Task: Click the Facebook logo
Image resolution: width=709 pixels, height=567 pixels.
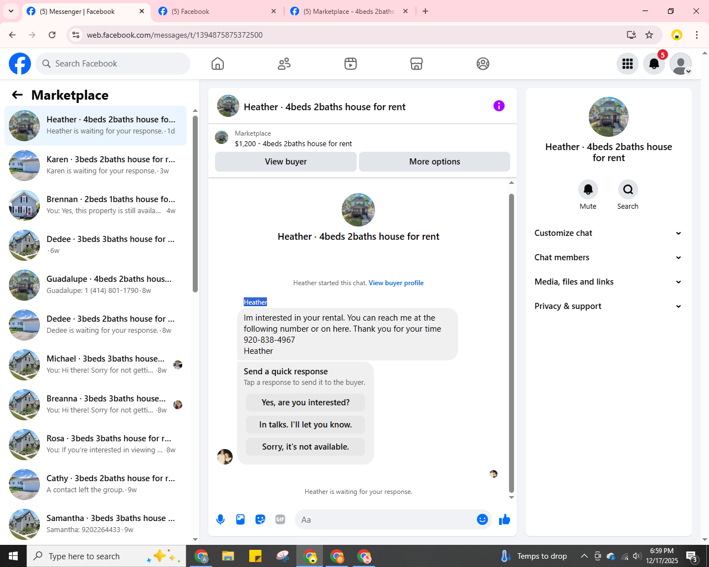Action: pos(20,64)
